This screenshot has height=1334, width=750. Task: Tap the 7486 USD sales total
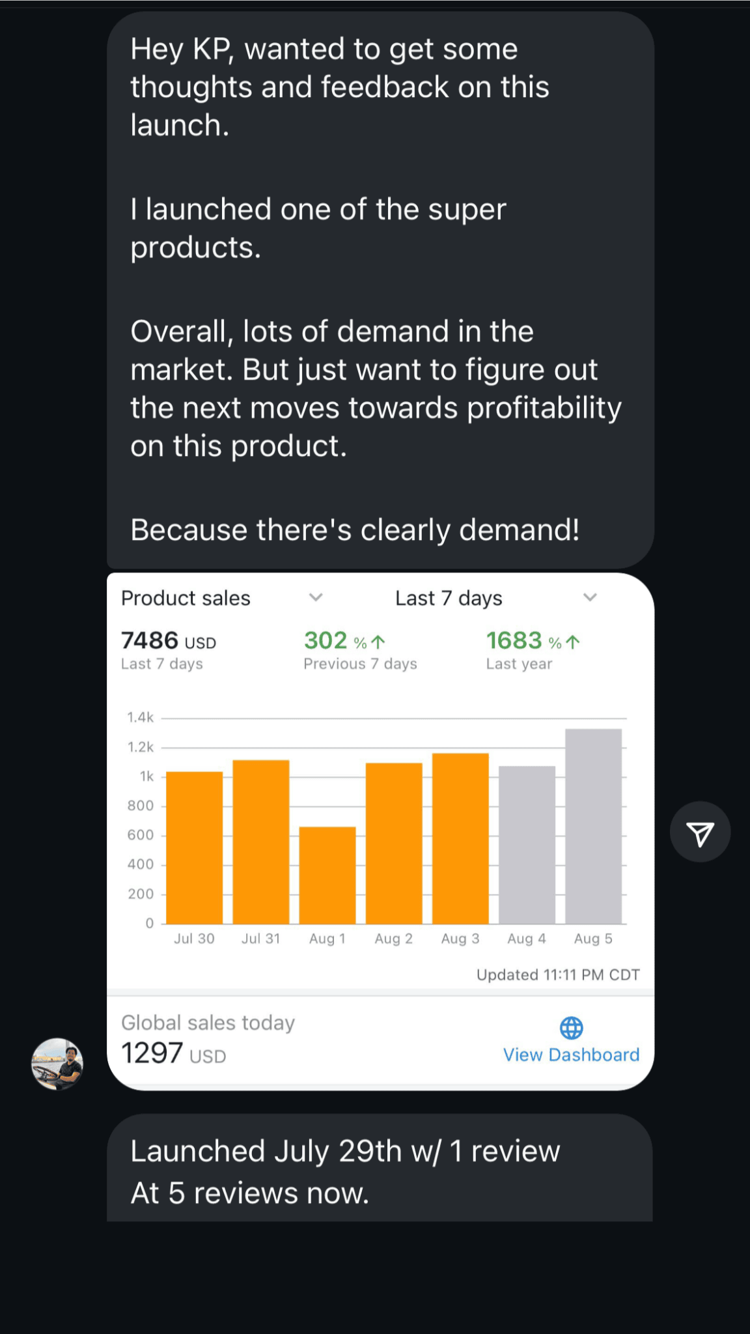(169, 641)
